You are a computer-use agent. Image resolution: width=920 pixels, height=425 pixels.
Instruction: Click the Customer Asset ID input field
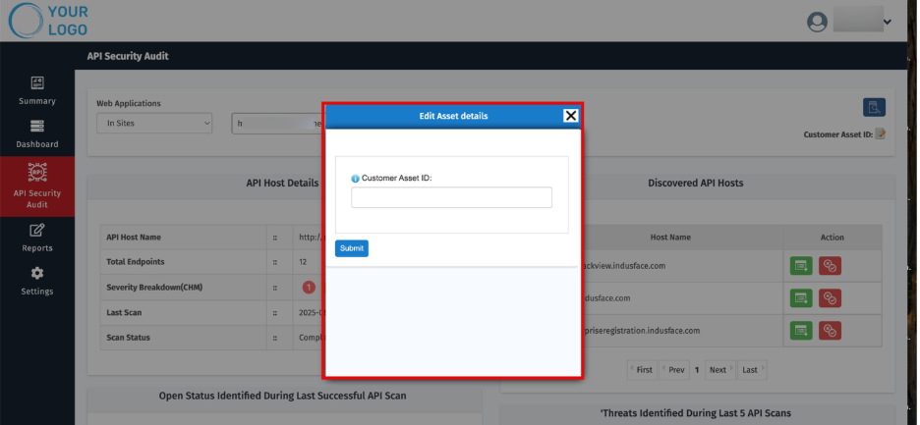pyautogui.click(x=451, y=197)
